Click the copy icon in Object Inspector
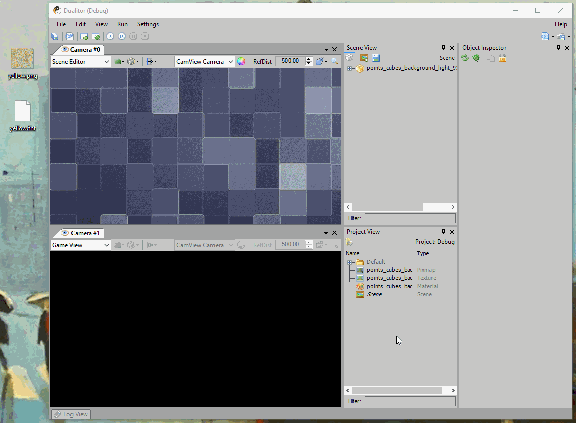Screen dimensions: 576x423 coord(491,58)
